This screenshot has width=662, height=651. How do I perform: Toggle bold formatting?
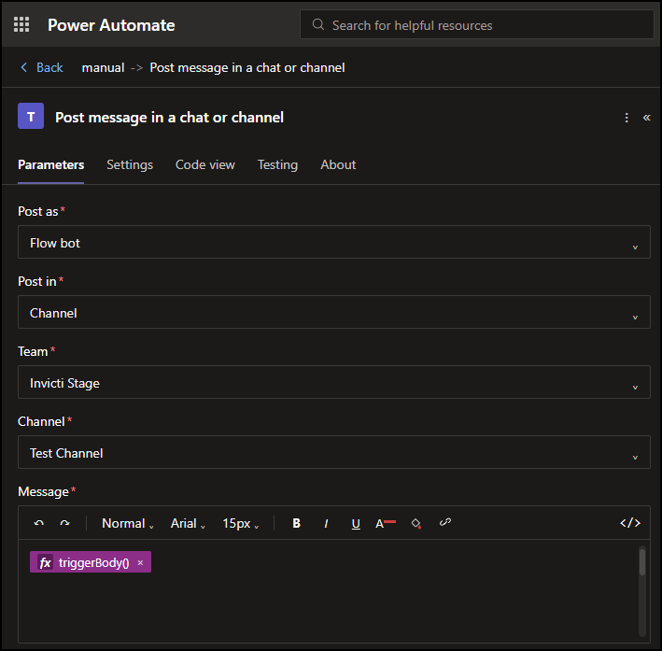(x=296, y=523)
